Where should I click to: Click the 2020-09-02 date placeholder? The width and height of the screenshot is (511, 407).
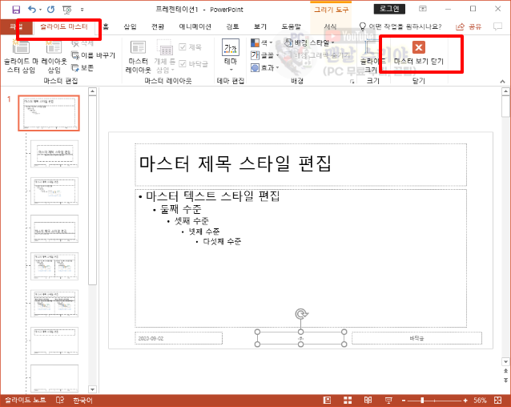(179, 338)
